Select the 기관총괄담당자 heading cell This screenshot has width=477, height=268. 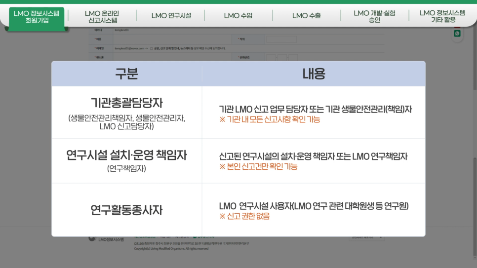point(126,103)
